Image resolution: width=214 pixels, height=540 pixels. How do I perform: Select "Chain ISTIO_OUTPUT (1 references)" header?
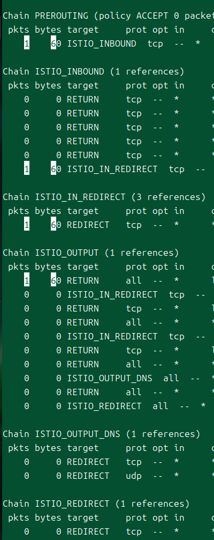(x=91, y=253)
